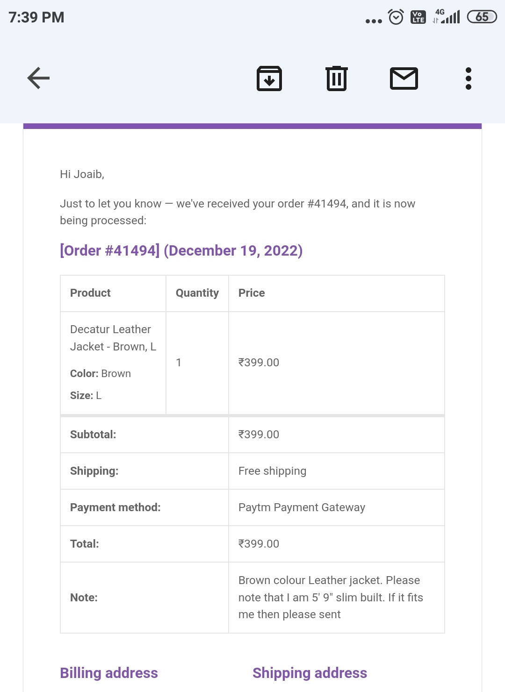Tap the 4G signal strength icon
This screenshot has width=505, height=692.
(447, 16)
